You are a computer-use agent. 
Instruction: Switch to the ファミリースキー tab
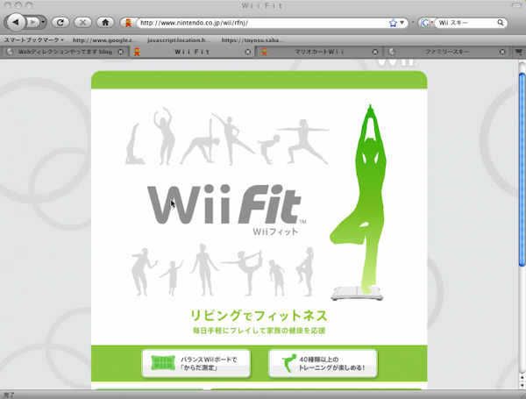447,52
